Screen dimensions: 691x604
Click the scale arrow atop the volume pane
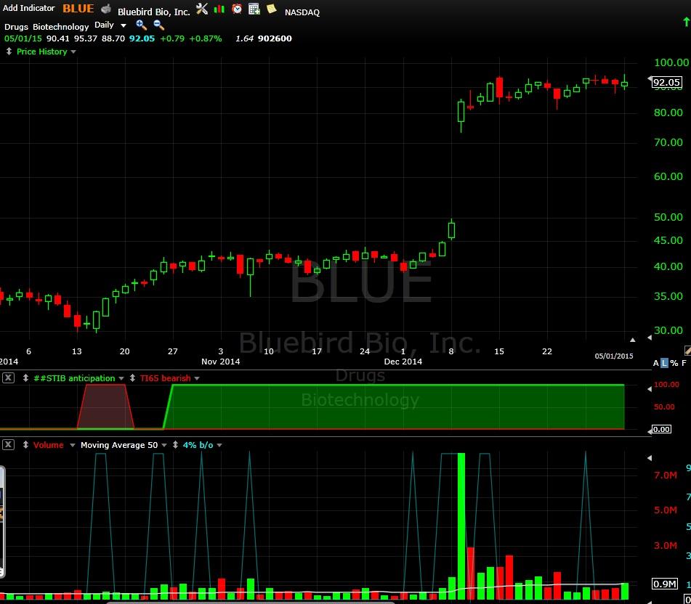coord(649,458)
